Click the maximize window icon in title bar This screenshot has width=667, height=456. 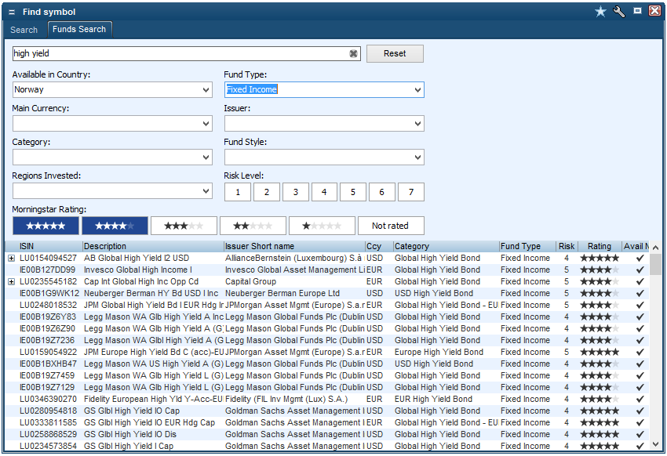click(637, 11)
